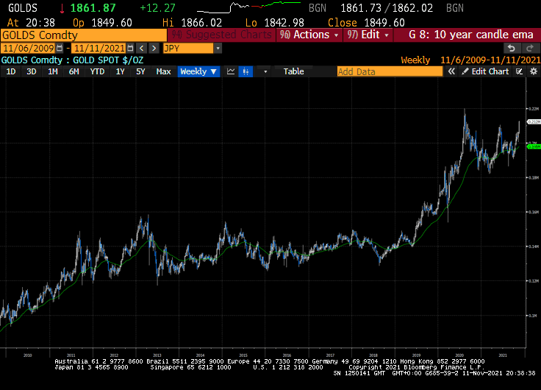Click the bid/ask quote 1861.73 / 1862.02
This screenshot has width=541, height=390.
tap(387, 8)
